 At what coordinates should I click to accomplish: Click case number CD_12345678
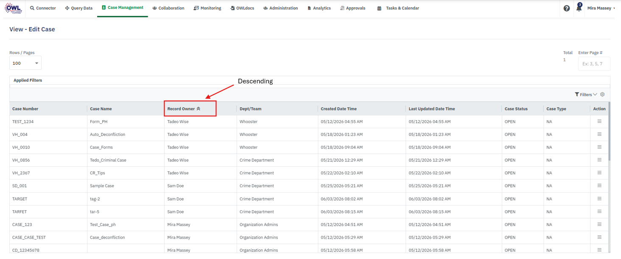pyautogui.click(x=26, y=250)
